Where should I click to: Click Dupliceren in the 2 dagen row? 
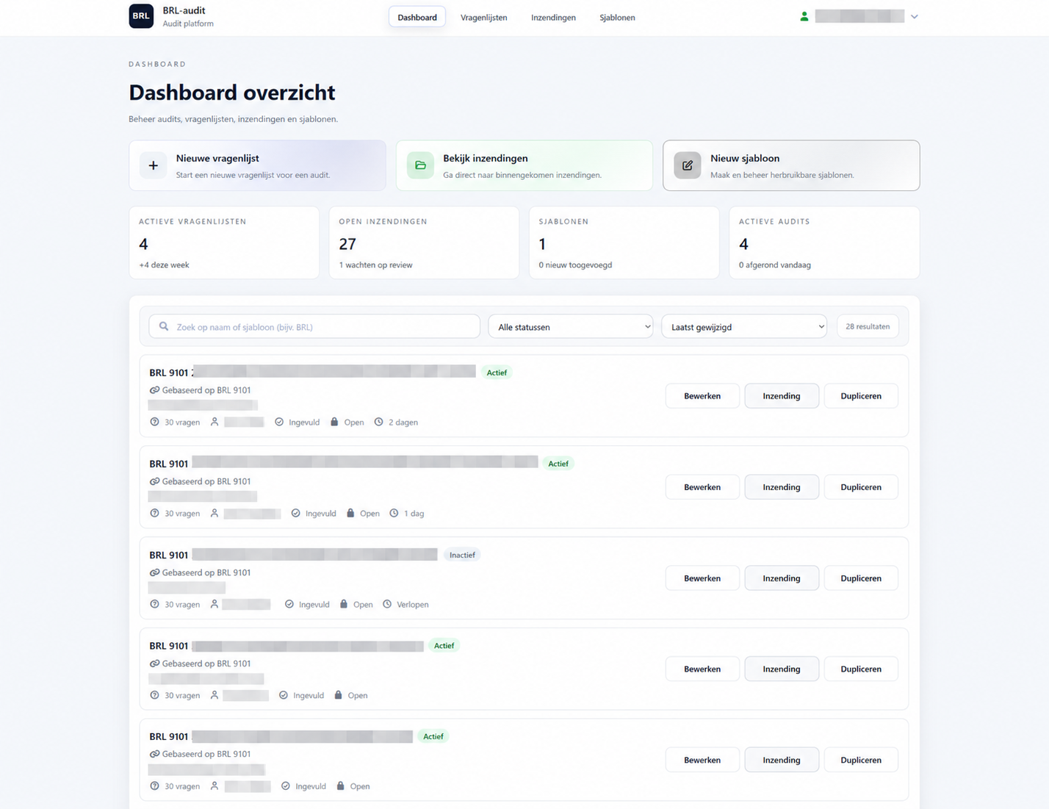point(861,395)
